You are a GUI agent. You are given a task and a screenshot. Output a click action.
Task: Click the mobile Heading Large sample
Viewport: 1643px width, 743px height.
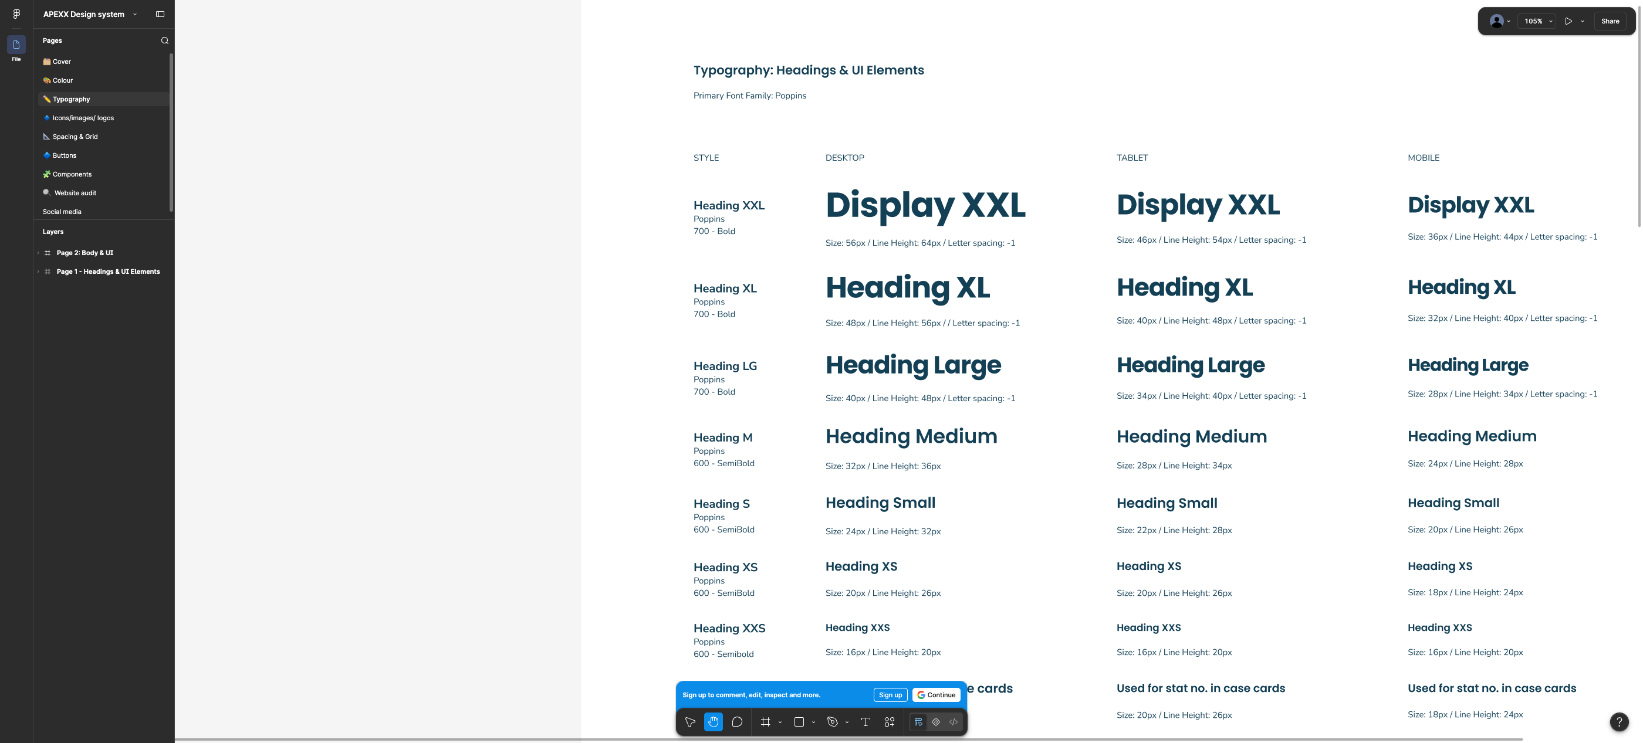point(1468,365)
